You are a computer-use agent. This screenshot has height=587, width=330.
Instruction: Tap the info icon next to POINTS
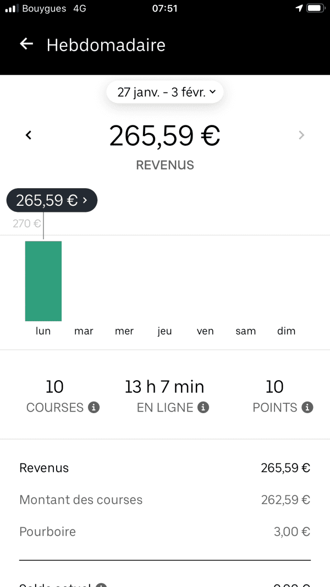coord(307,407)
